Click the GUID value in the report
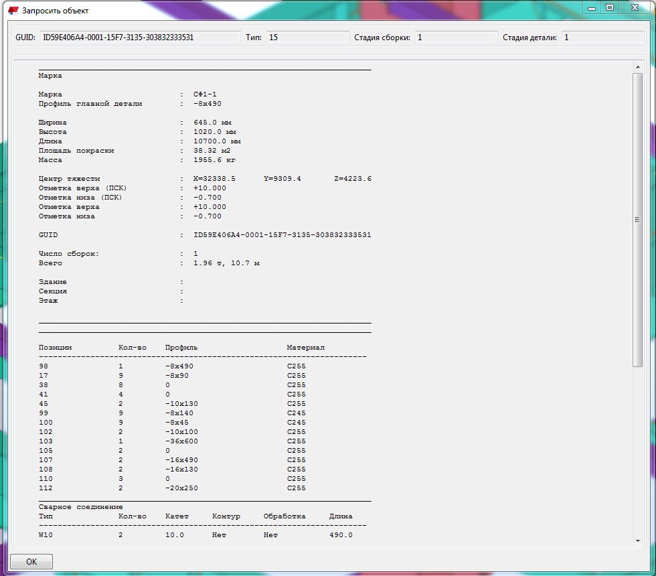The width and height of the screenshot is (656, 576). click(282, 235)
